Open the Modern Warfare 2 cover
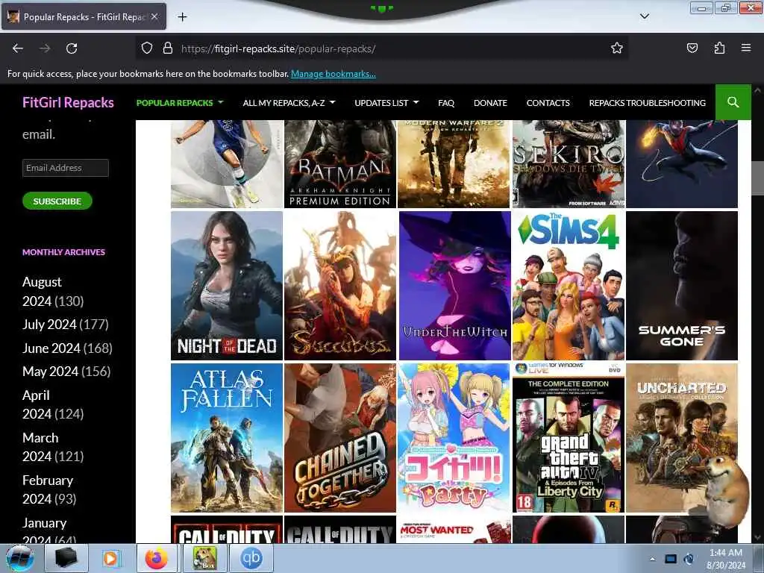Screen dimensions: 764x573 pyautogui.click(x=454, y=164)
